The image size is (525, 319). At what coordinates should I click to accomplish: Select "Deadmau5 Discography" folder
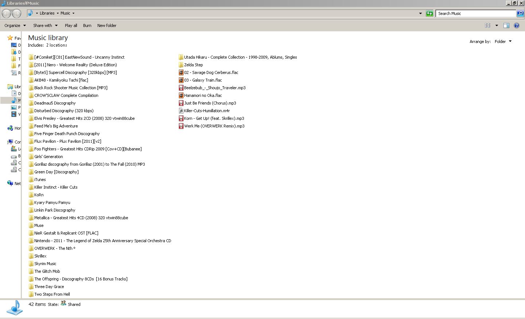coord(52,103)
